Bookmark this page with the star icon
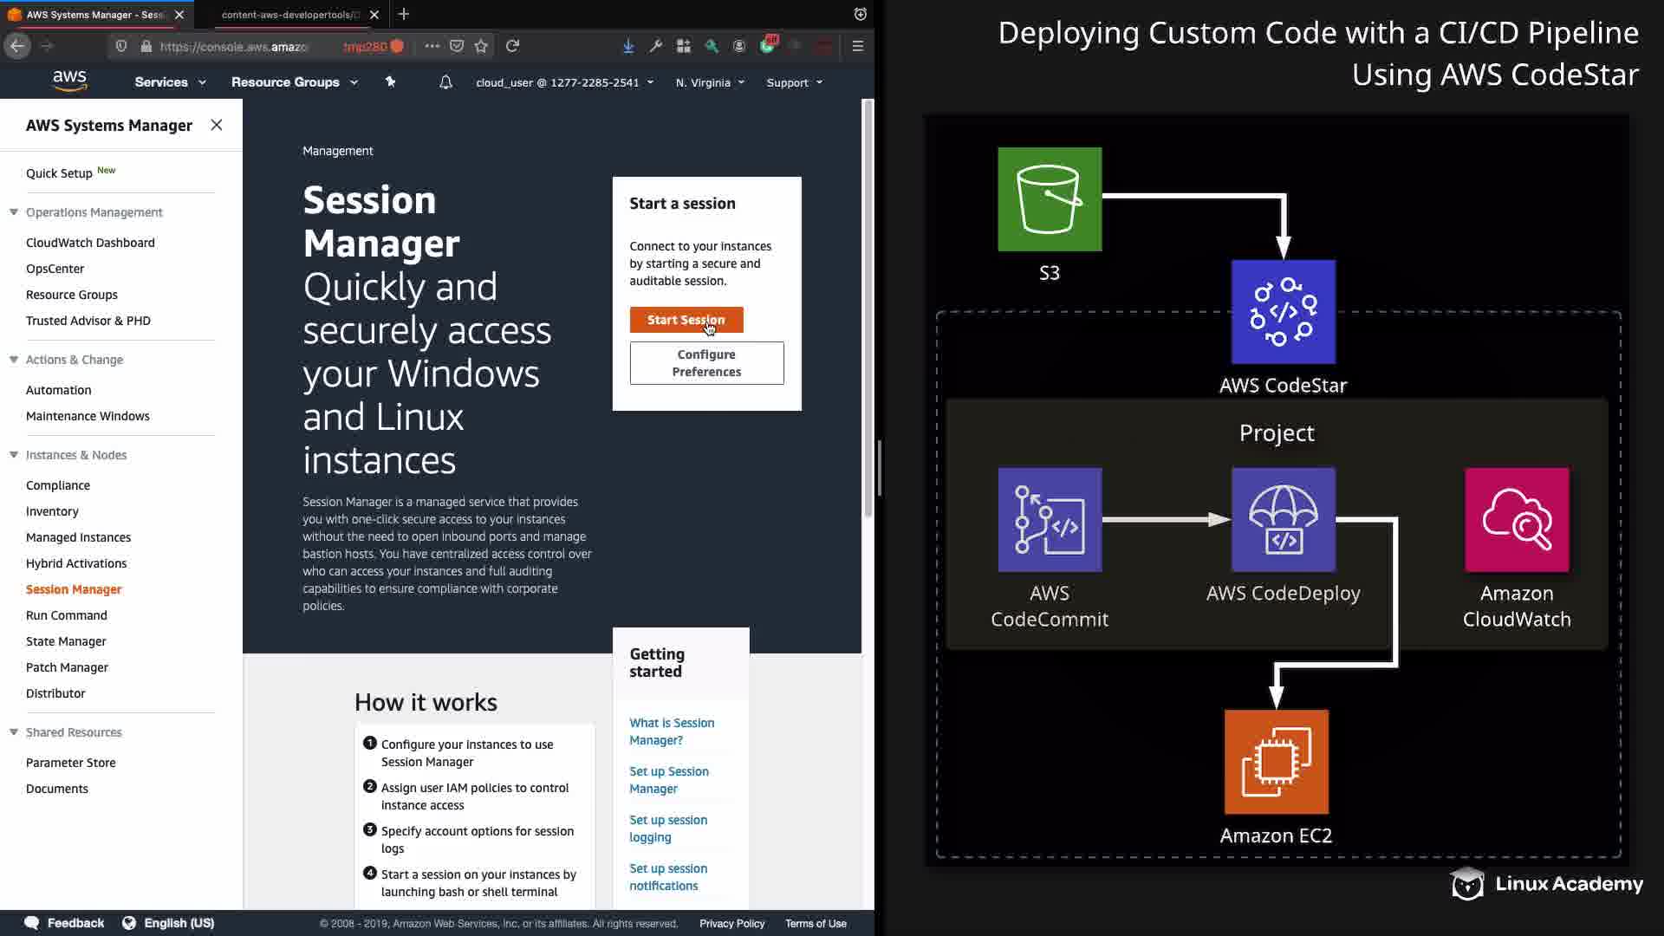Screen dimensions: 1664x936 pyautogui.click(x=482, y=46)
